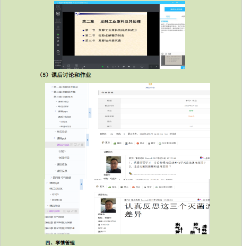Go to previous slide with left arrow
Screen dimensions: 242x246
click(x=151, y=67)
